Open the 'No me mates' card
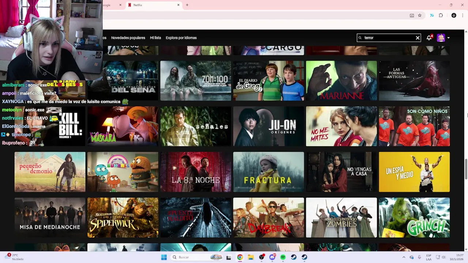Image resolution: width=468 pixels, height=263 pixels. pyautogui.click(x=341, y=126)
